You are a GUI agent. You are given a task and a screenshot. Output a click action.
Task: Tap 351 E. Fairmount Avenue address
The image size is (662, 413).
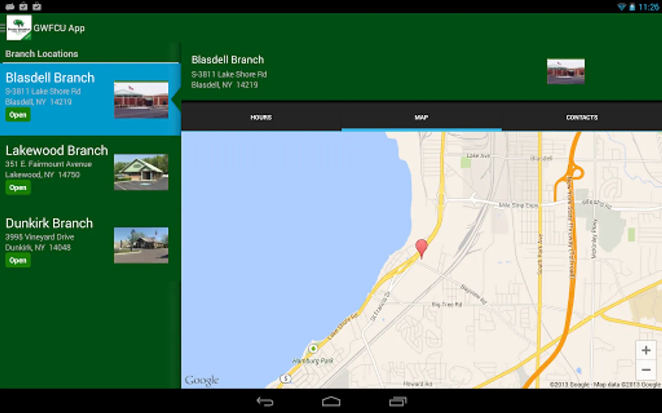tap(49, 164)
